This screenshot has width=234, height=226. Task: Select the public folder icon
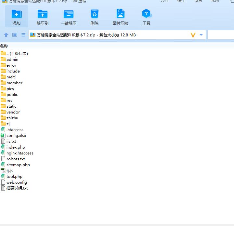coord(3,94)
